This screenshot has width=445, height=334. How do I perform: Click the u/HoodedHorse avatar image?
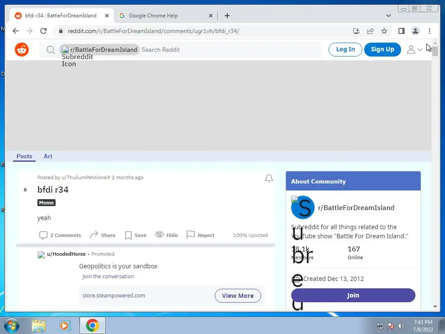[x=41, y=254]
